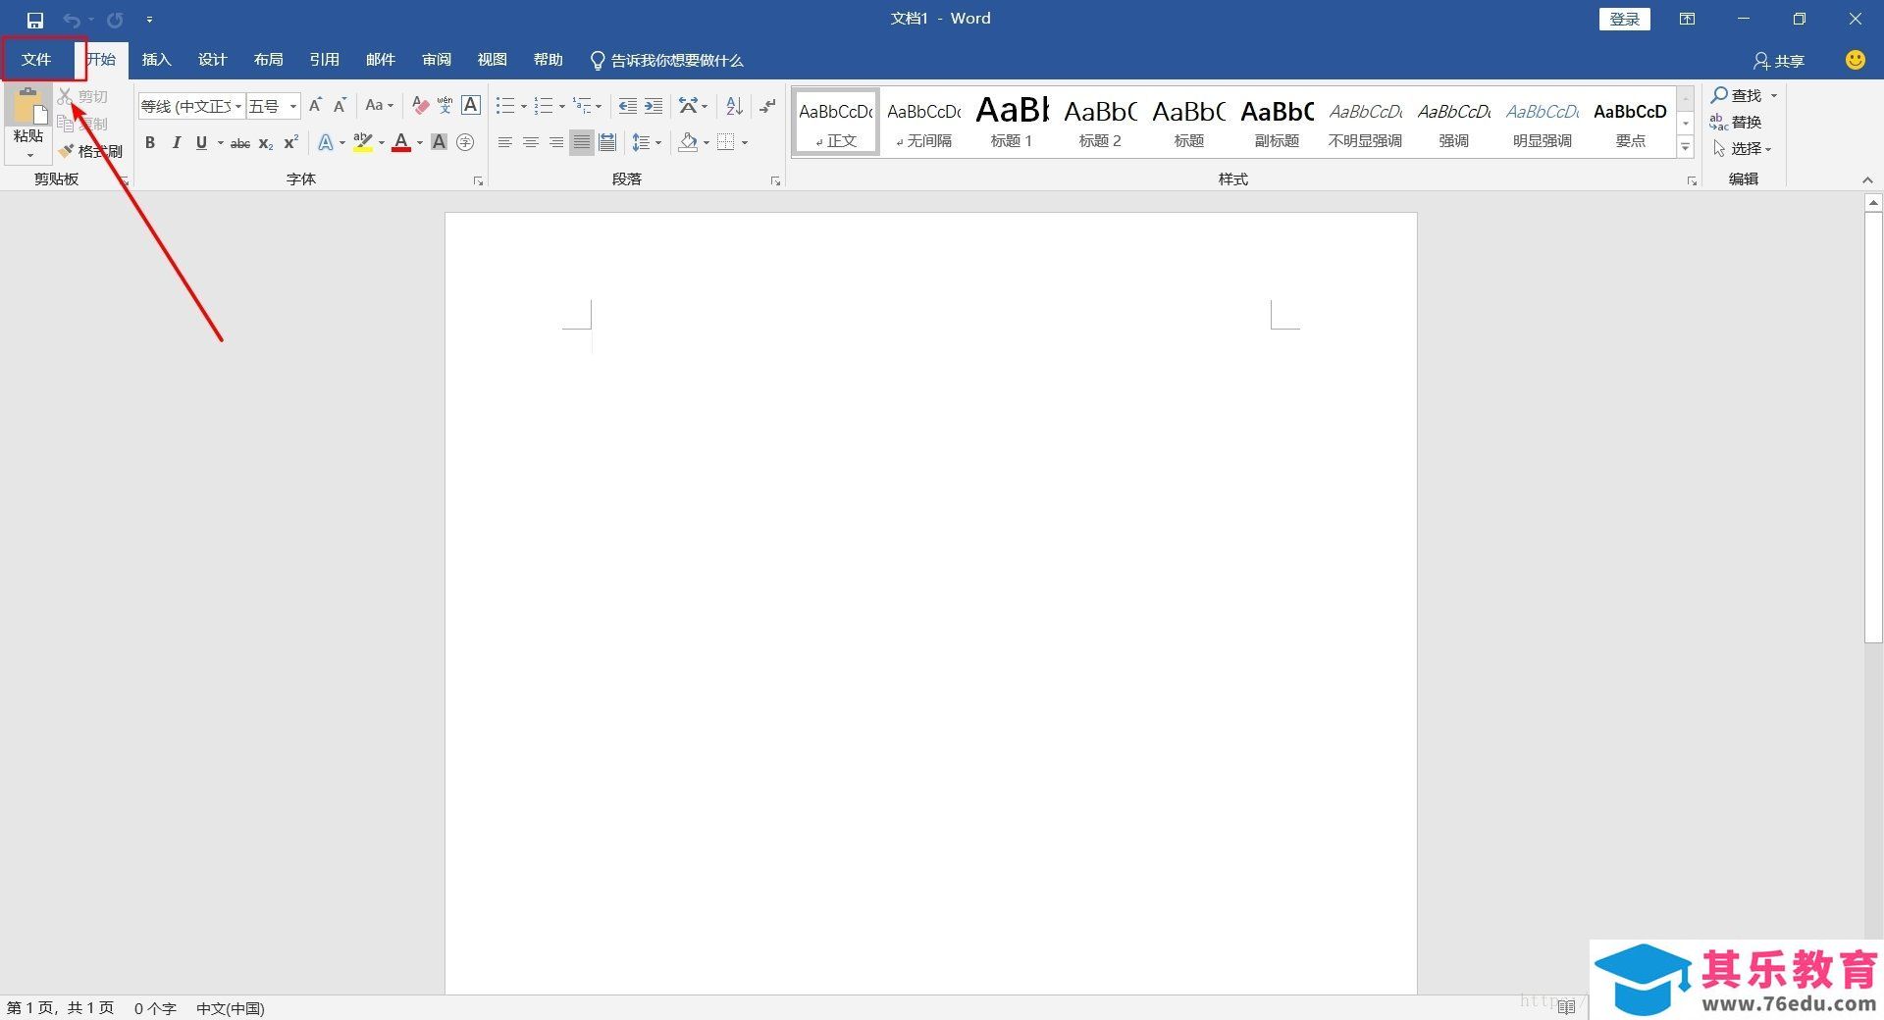The width and height of the screenshot is (1884, 1020).
Task: Switch to the 审阅 tab
Action: pos(436,60)
